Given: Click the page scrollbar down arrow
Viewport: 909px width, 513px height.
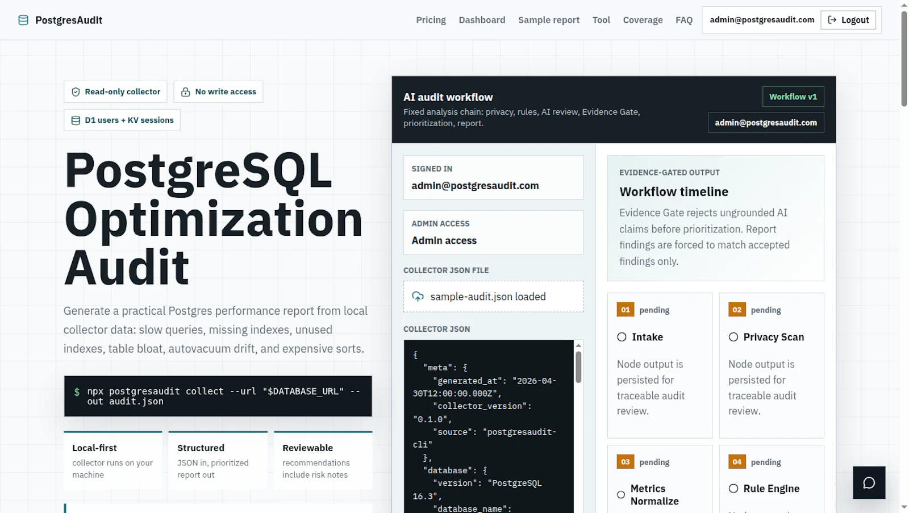Looking at the screenshot, I should [904, 507].
